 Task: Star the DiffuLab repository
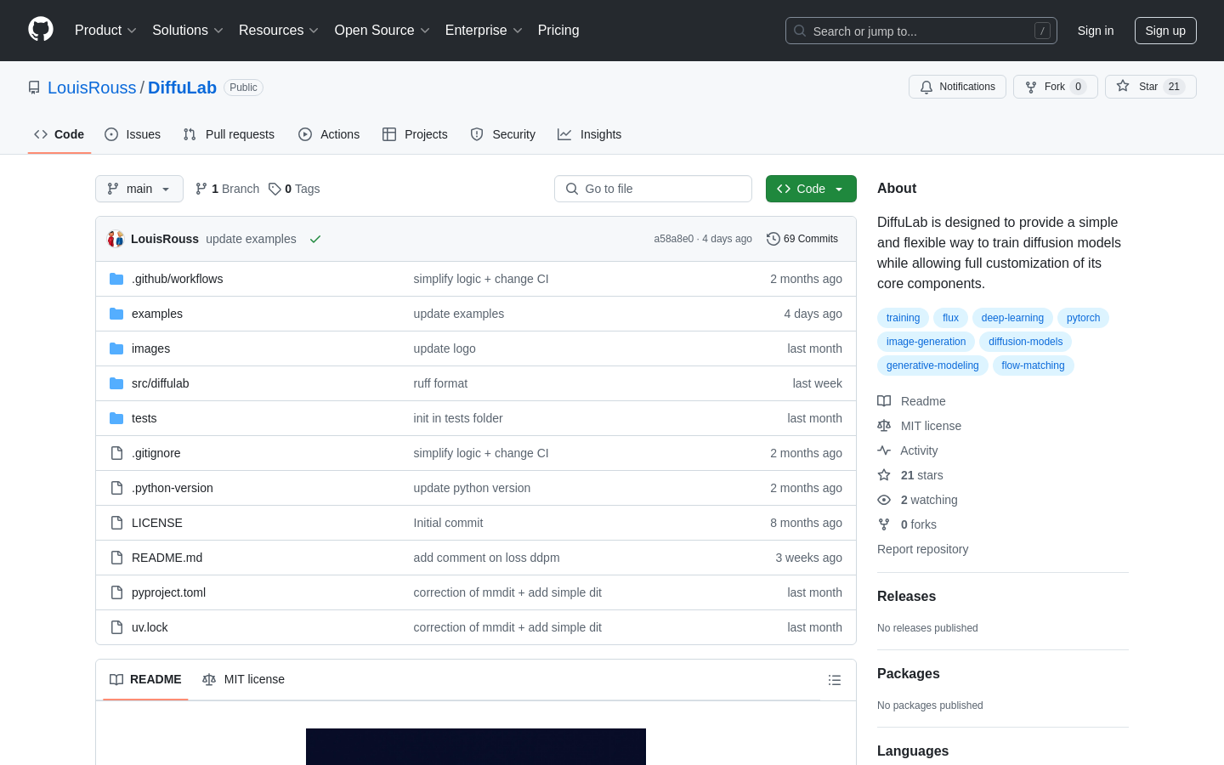tap(1150, 87)
